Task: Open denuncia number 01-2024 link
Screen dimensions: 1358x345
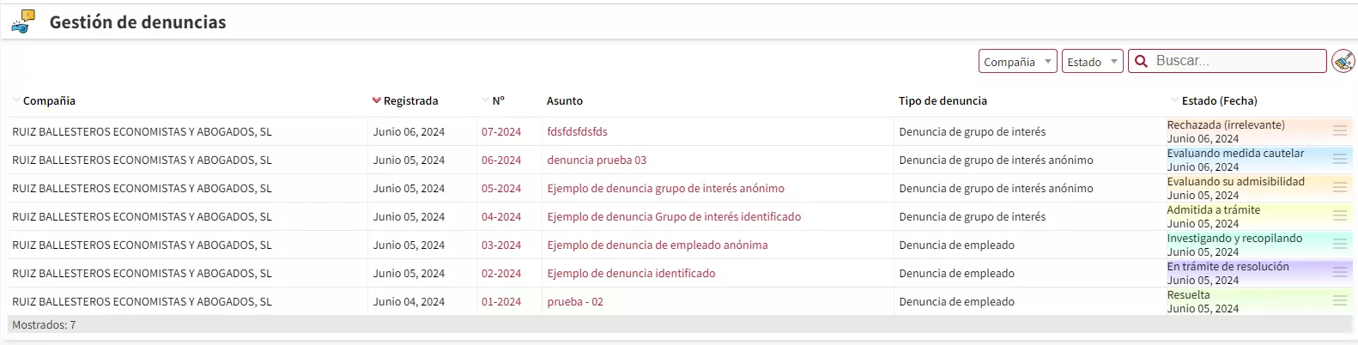Action: click(501, 301)
